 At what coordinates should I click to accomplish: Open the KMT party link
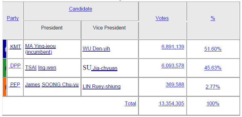(x=15, y=47)
